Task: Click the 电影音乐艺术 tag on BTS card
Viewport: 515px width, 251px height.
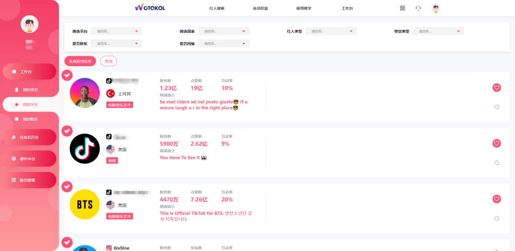Action: coord(120,216)
